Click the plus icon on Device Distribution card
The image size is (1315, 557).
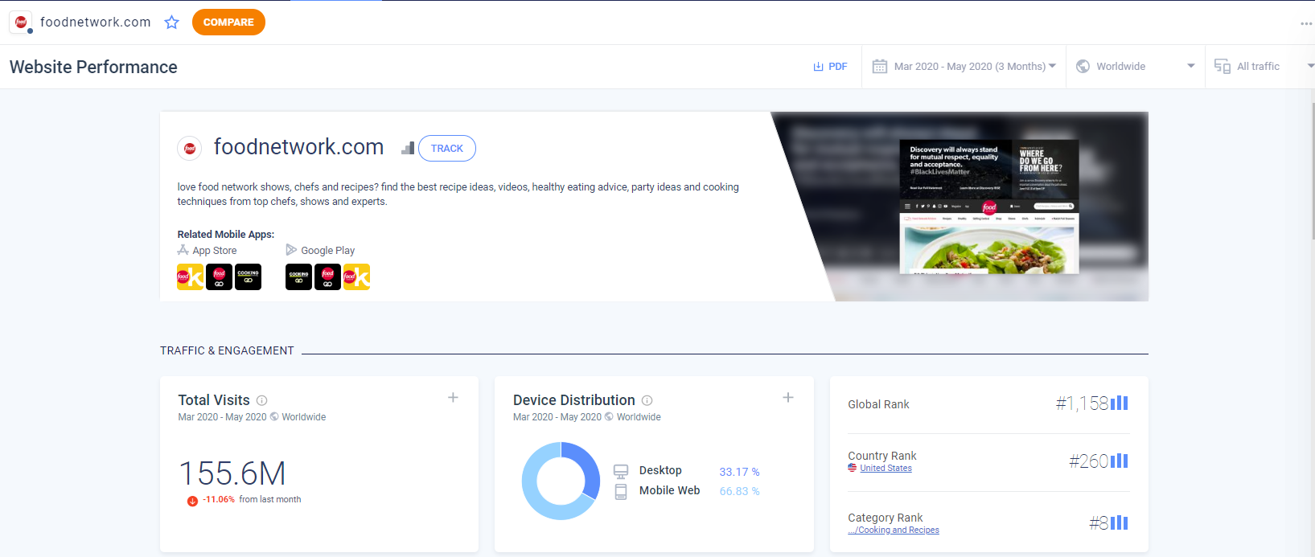click(x=788, y=398)
